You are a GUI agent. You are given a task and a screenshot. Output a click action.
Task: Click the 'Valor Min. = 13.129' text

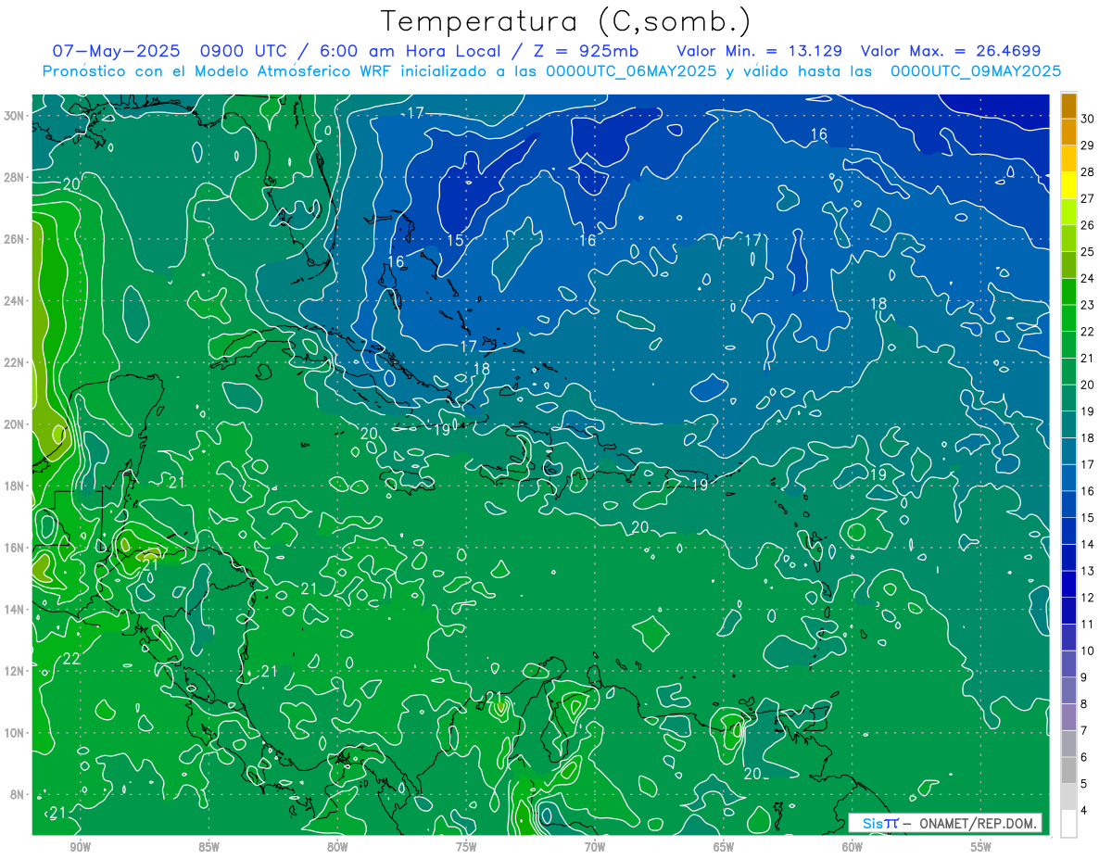coord(759,51)
